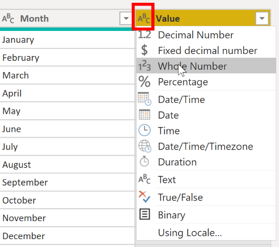279x247 pixels.
Task: Click the globe Date/Time/Timezone icon
Action: [x=145, y=146]
